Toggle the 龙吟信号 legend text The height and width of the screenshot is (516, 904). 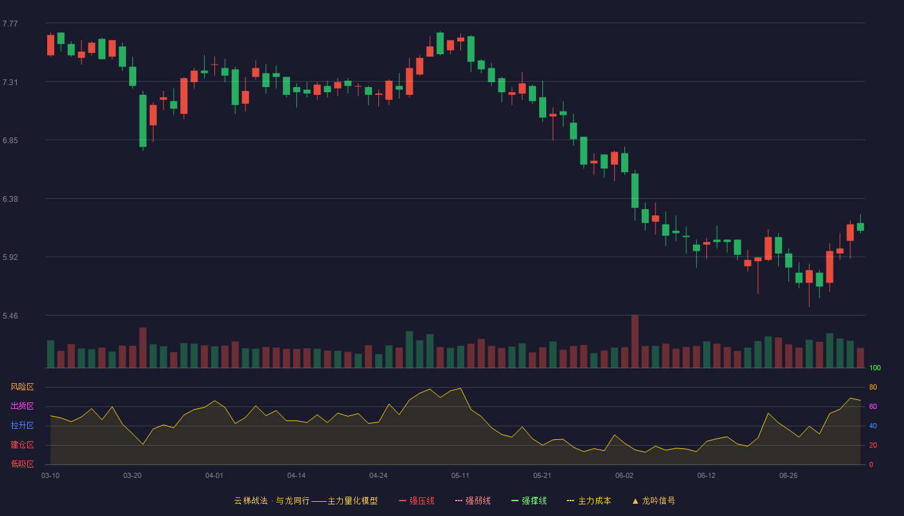click(659, 501)
